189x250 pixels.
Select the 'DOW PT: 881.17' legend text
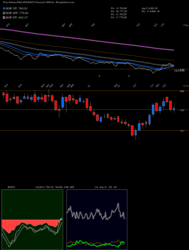[x=17, y=17]
